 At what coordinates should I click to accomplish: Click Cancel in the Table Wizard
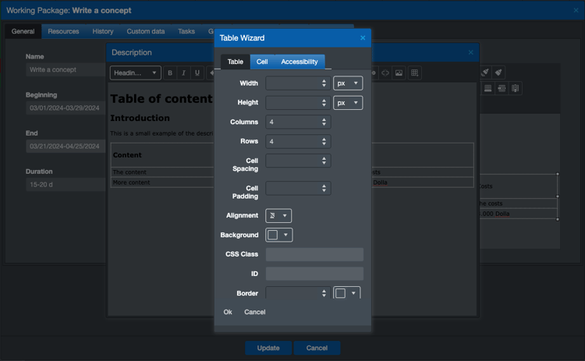(255, 312)
